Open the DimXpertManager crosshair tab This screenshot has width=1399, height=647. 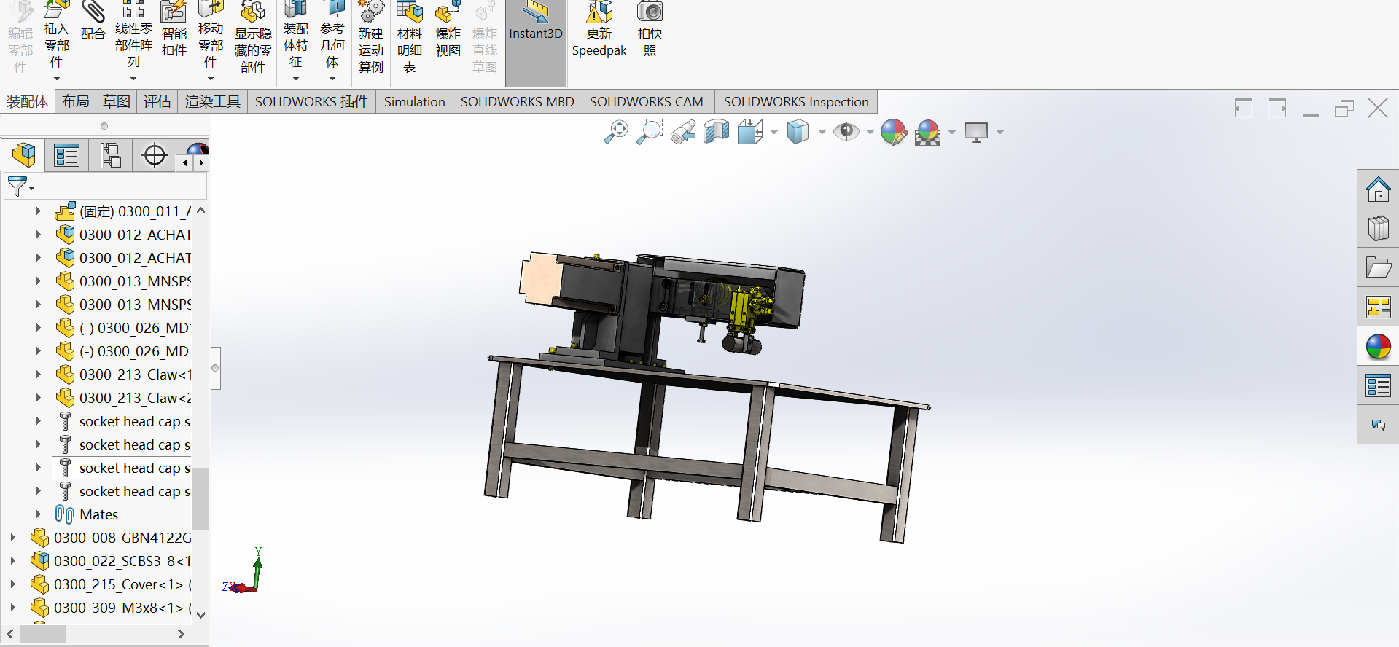click(154, 155)
